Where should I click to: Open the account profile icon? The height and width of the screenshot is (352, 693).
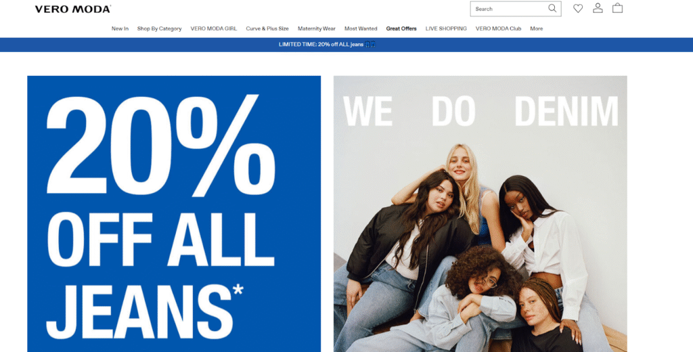point(598,8)
